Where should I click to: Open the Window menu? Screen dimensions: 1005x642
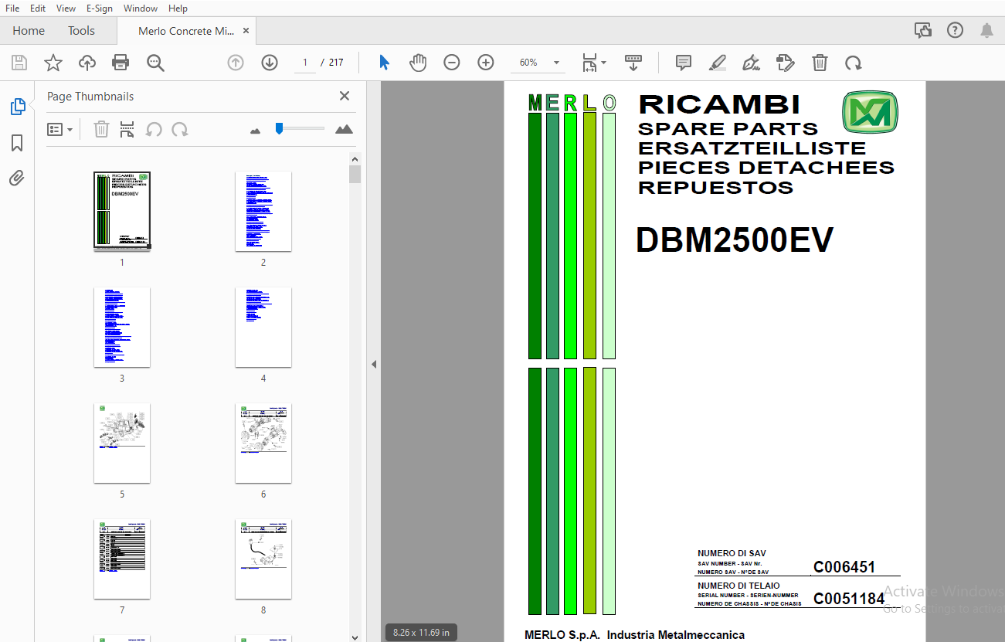click(x=141, y=8)
